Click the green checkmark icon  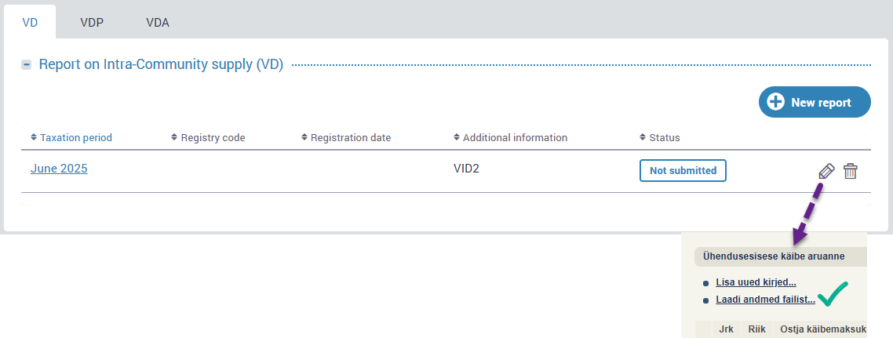pyautogui.click(x=833, y=296)
